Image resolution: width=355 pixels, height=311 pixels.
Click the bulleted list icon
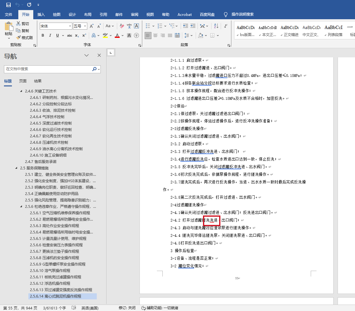click(148, 26)
